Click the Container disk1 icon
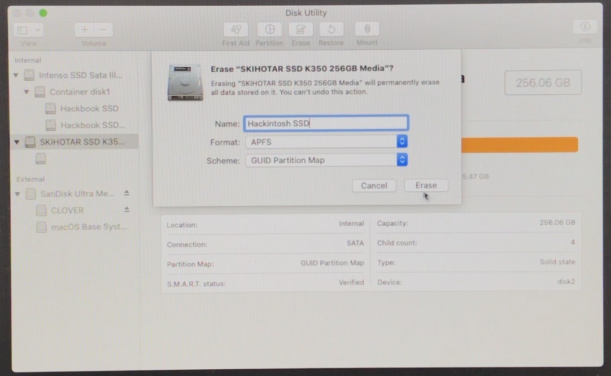The image size is (611, 376). [x=40, y=92]
